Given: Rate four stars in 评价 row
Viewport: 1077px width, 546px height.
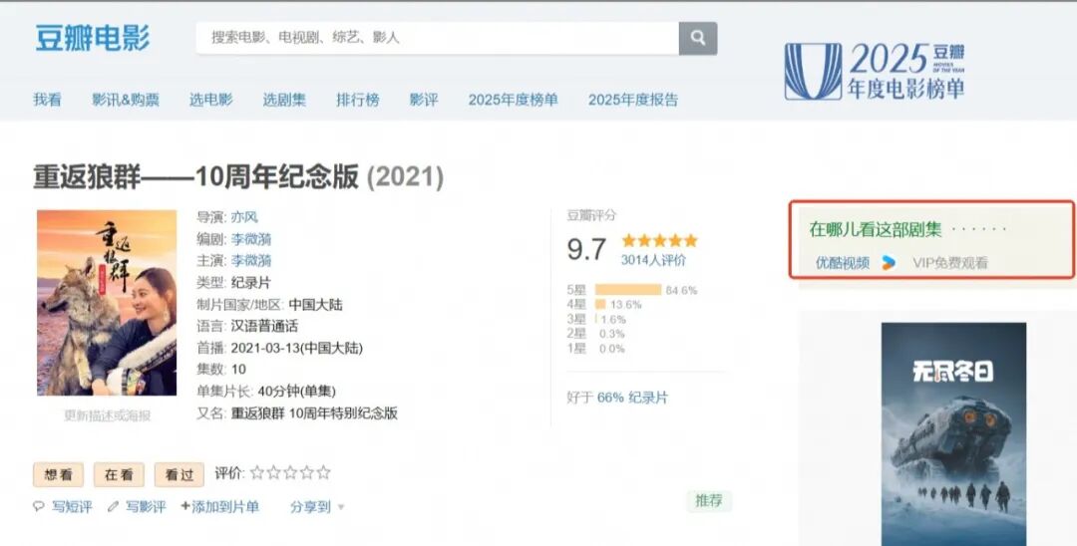Looking at the screenshot, I should [x=306, y=472].
